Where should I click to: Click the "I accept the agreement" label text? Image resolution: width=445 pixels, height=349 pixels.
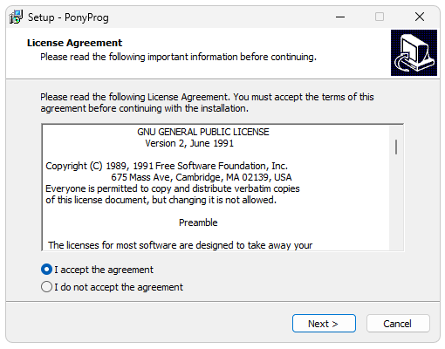104,270
